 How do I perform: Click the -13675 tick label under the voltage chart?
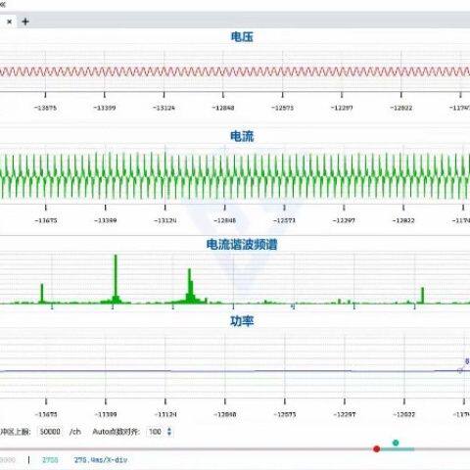(x=45, y=108)
